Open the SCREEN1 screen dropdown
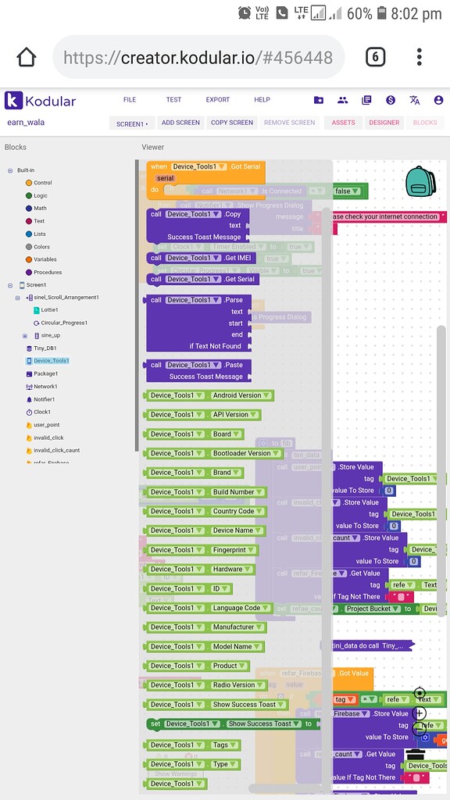This screenshot has width=450, height=800. tap(132, 123)
